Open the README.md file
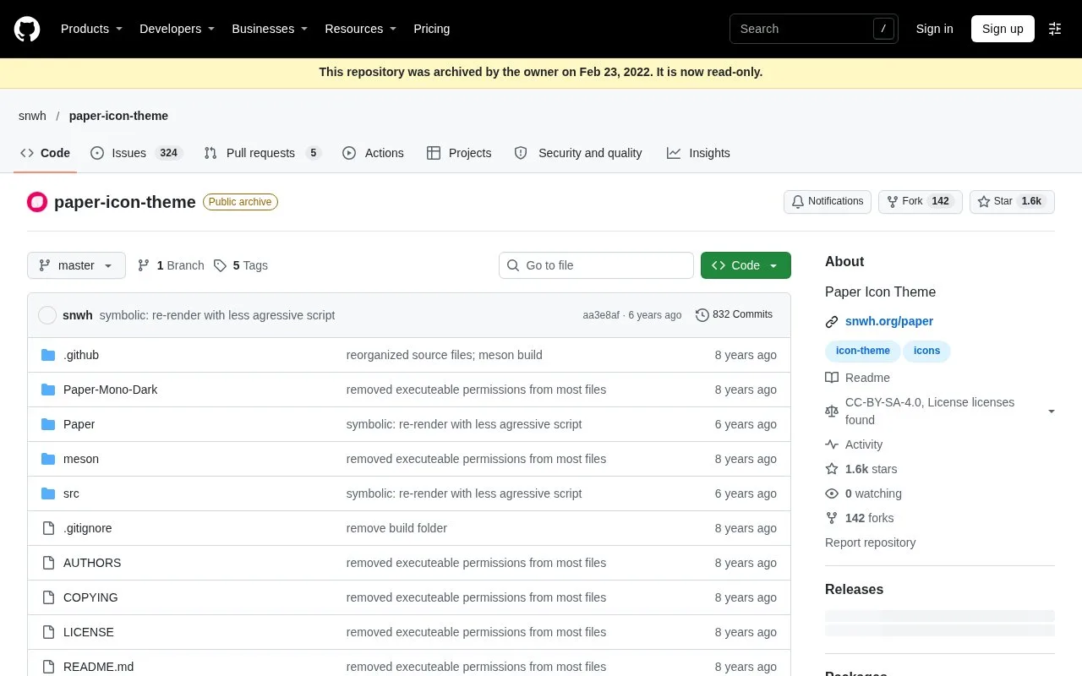 coord(98,667)
